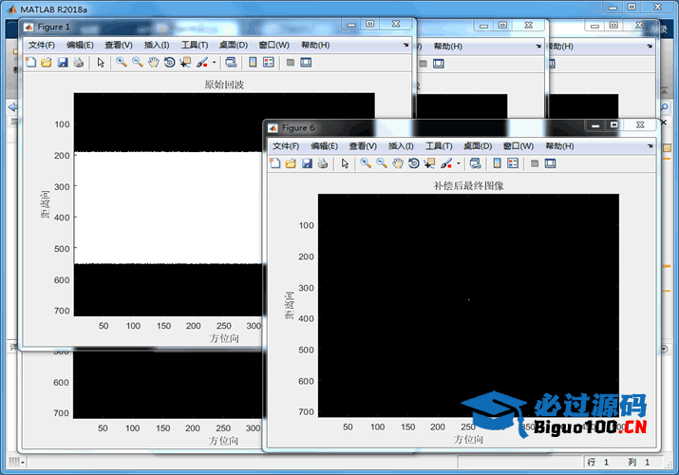
Task: Select Edit Plot arrow in Figure 1 toolbar
Action: tap(101, 63)
